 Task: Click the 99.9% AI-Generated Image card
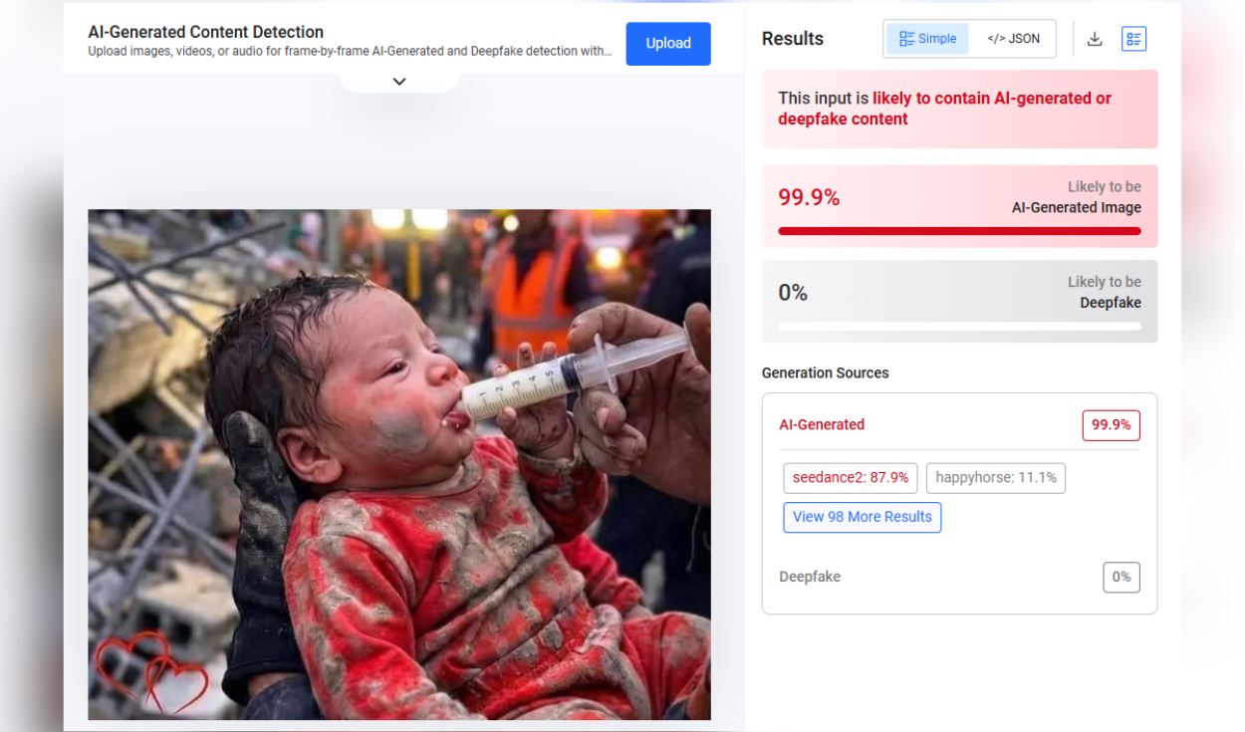pyautogui.click(x=959, y=206)
